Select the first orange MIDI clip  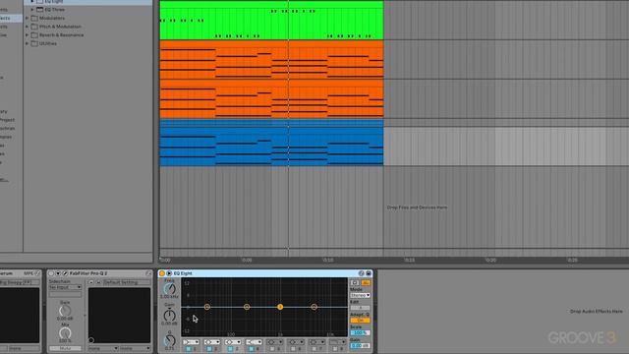(271, 59)
